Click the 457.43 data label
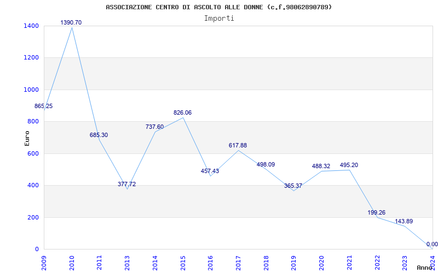The image size is (438, 273). click(210, 171)
